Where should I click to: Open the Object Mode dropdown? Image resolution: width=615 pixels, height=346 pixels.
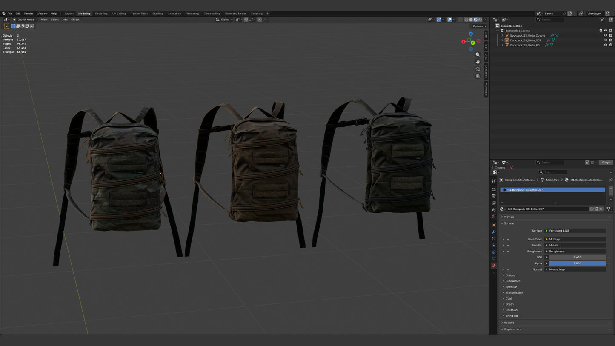pyautogui.click(x=25, y=20)
